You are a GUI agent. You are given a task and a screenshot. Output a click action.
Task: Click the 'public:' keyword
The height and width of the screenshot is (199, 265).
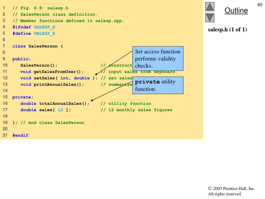[x=21, y=59]
